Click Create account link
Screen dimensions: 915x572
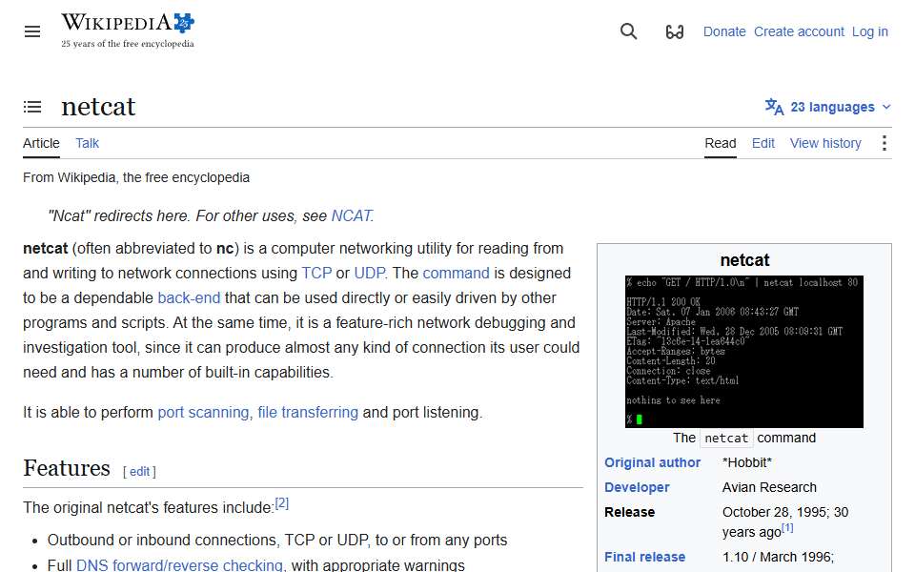tap(799, 31)
